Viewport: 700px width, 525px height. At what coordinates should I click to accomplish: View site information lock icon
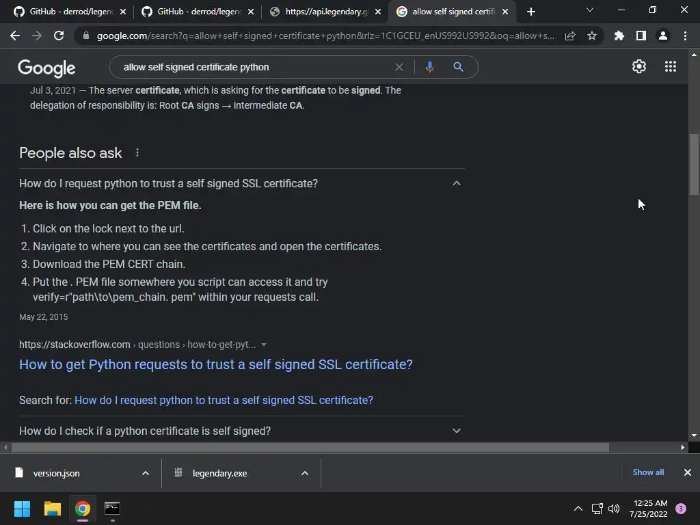86,36
